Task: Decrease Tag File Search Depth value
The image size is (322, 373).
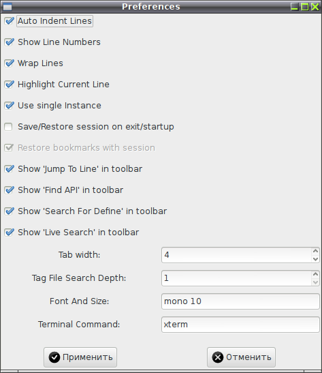Action: pos(315,282)
